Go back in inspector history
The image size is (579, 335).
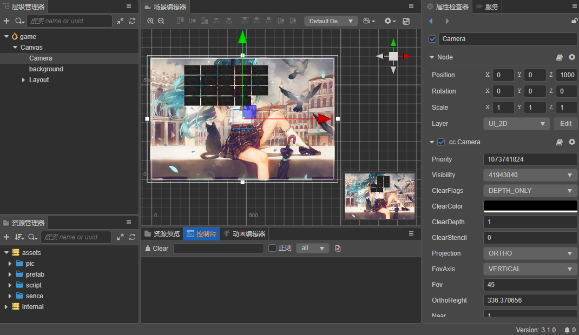(x=431, y=21)
